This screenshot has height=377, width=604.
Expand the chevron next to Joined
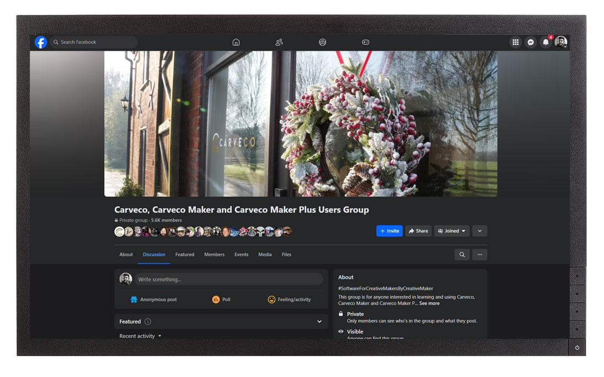point(479,231)
